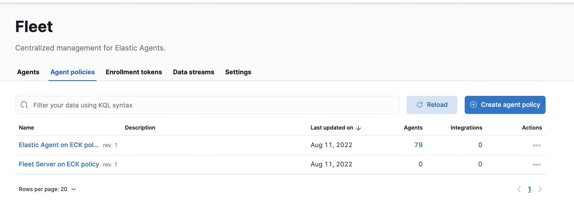Click the Reload refresh icon
Image resolution: width=574 pixels, height=220 pixels.
click(x=420, y=105)
